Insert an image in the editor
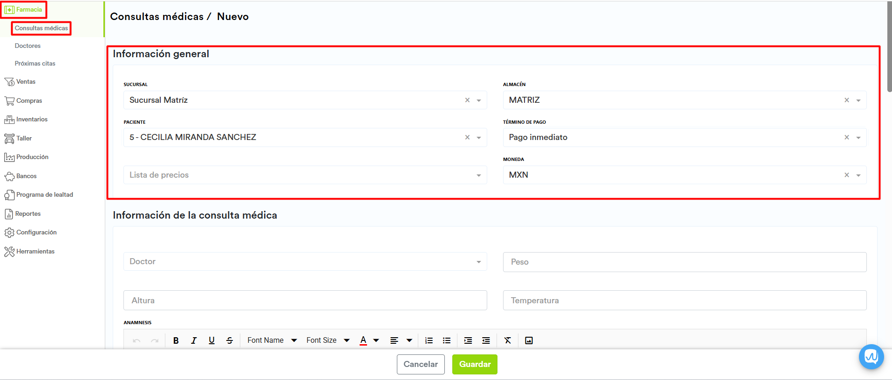 coord(529,340)
